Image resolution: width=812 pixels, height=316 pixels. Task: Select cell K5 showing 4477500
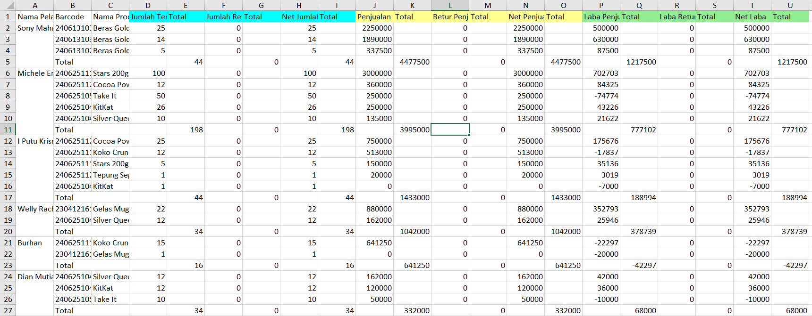pos(412,62)
